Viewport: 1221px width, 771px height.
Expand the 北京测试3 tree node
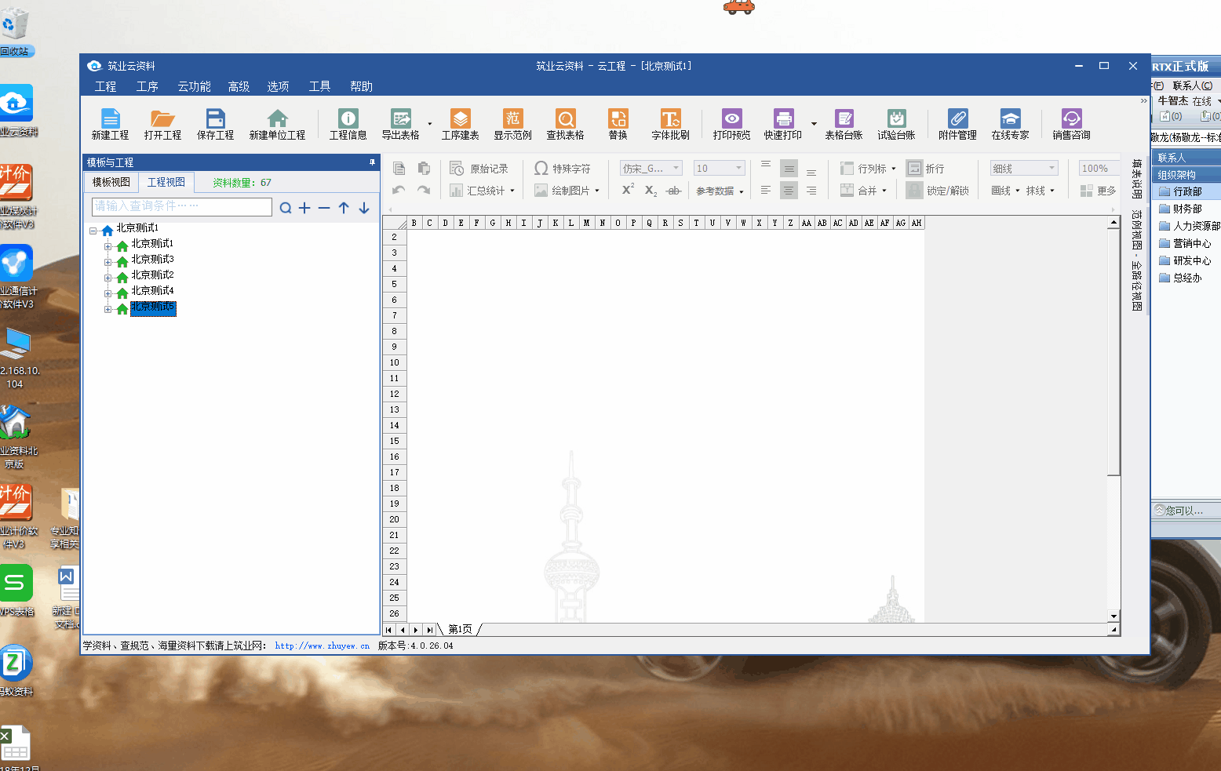(108, 261)
